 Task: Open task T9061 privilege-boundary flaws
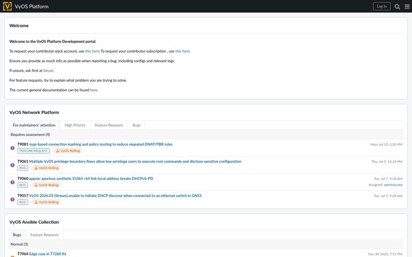point(135,161)
